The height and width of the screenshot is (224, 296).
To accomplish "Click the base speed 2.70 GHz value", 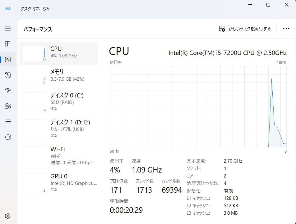I will (233, 161).
